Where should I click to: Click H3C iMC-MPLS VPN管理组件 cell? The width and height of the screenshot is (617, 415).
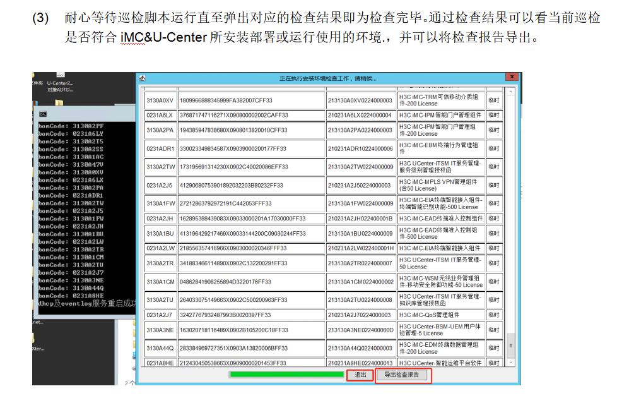coord(441,185)
